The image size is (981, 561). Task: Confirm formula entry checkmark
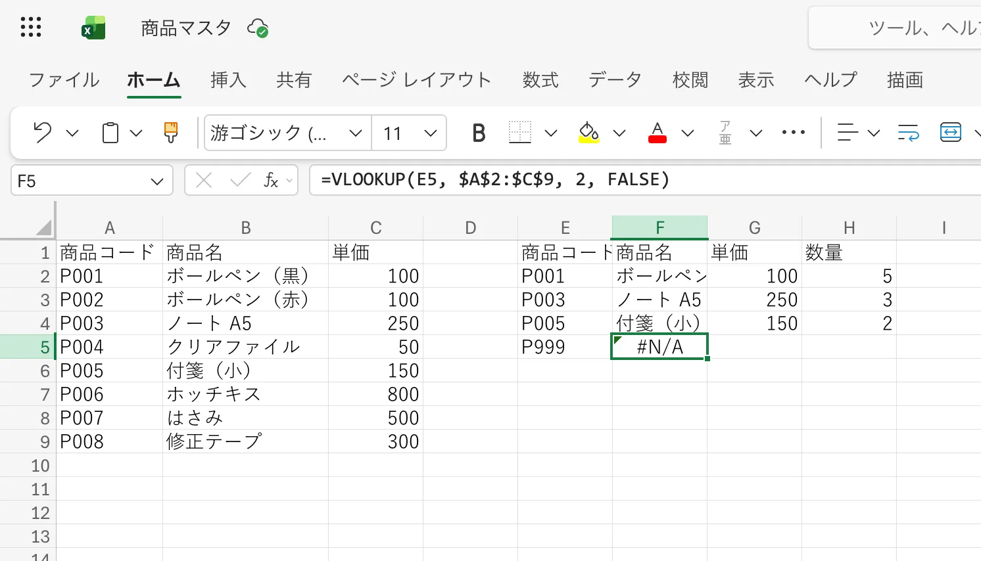click(x=240, y=180)
